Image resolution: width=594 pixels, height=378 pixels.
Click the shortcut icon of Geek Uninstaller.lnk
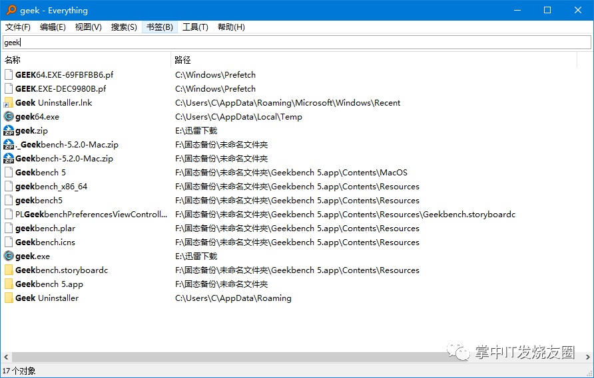point(9,103)
